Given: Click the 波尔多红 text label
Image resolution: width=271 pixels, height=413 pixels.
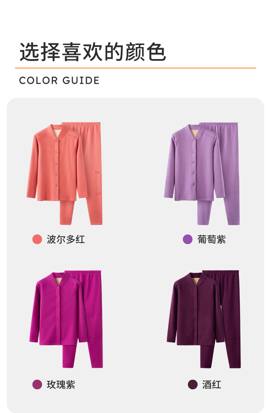Looking at the screenshot, I should [66, 239].
